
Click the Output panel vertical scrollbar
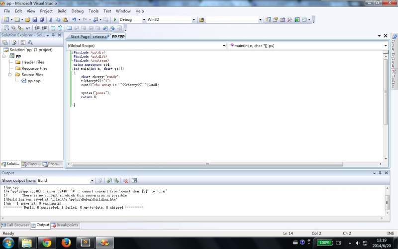(x=387, y=201)
